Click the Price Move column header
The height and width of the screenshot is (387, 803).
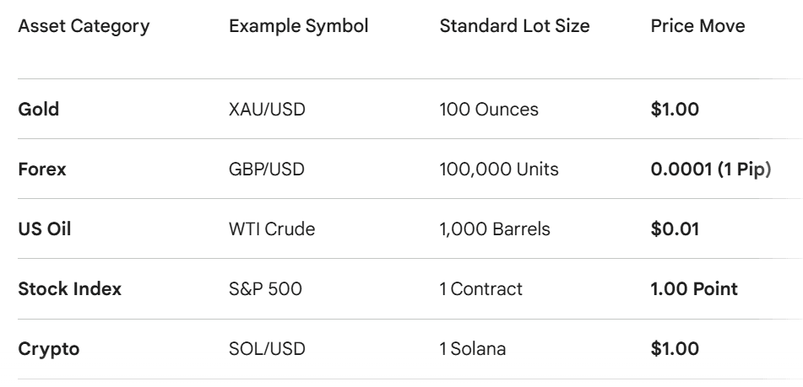(x=697, y=26)
